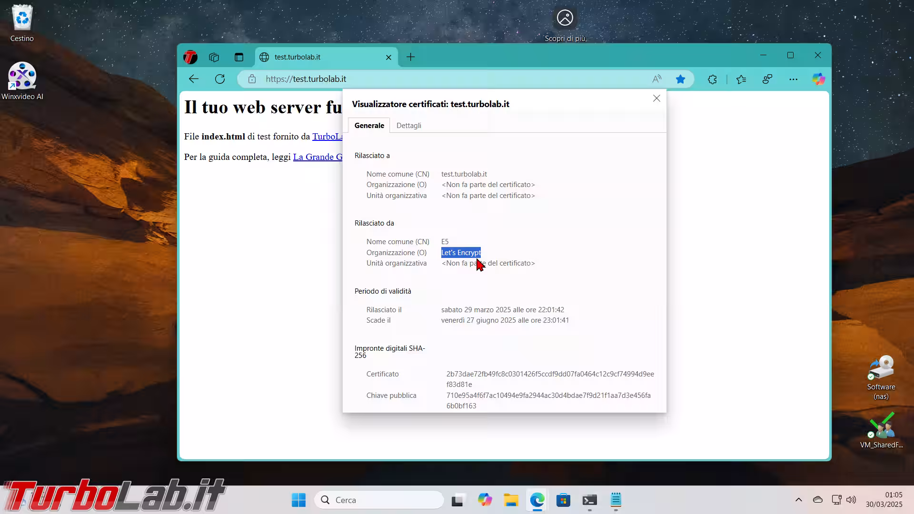Image resolution: width=914 pixels, height=514 pixels.
Task: Click the lock site-info icon
Action: coord(252,79)
